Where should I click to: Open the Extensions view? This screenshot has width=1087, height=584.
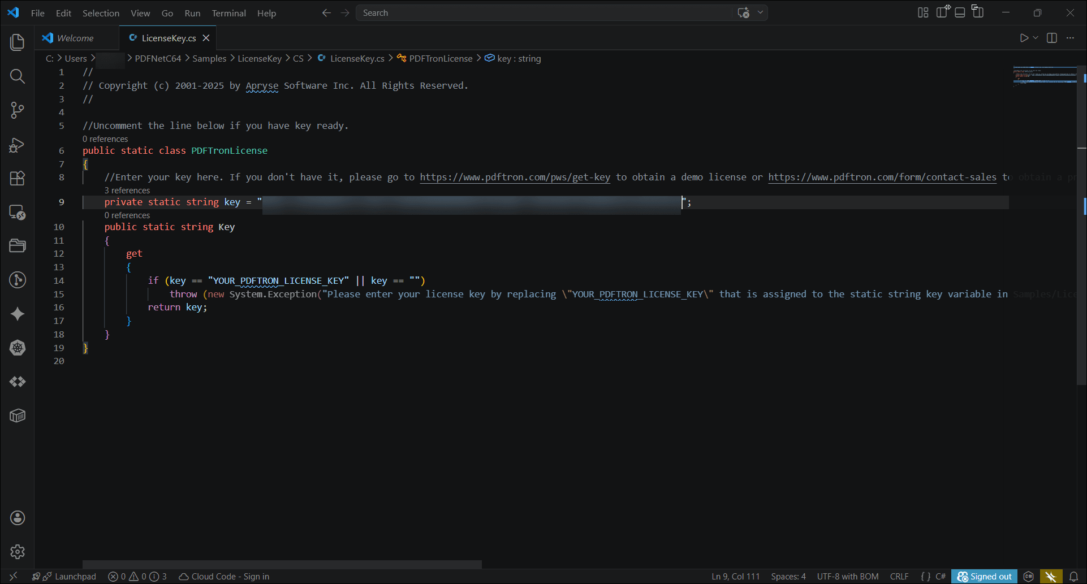coord(18,179)
